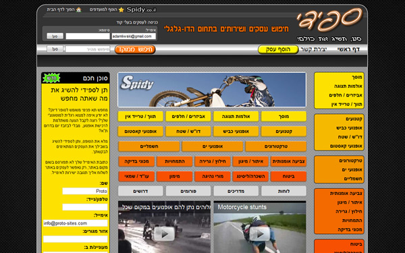Image resolution: width=405 pixels, height=253 pixels.
Task: Click the yellow הוסף עסק button
Action: pos(278,49)
